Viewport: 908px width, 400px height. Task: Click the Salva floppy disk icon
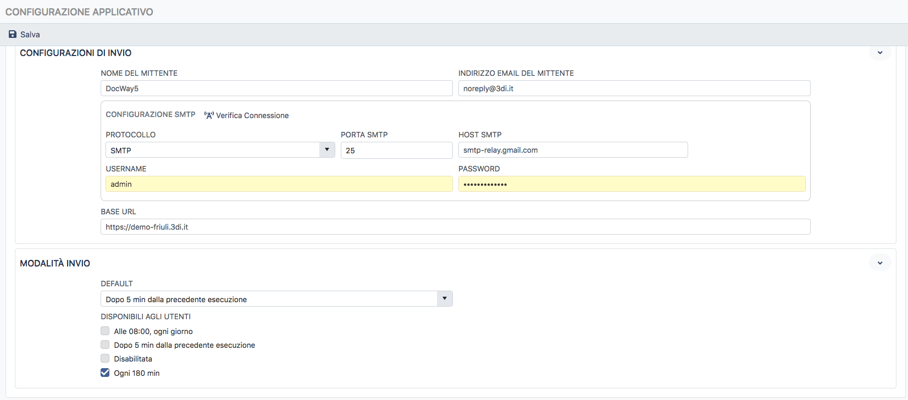click(x=13, y=35)
